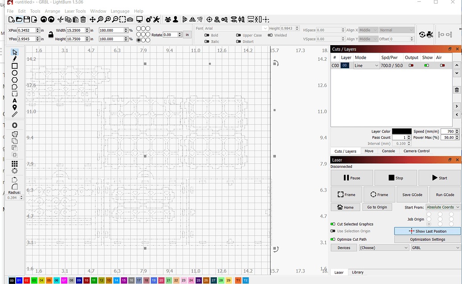Open the Start From dropdown

pyautogui.click(x=442, y=207)
